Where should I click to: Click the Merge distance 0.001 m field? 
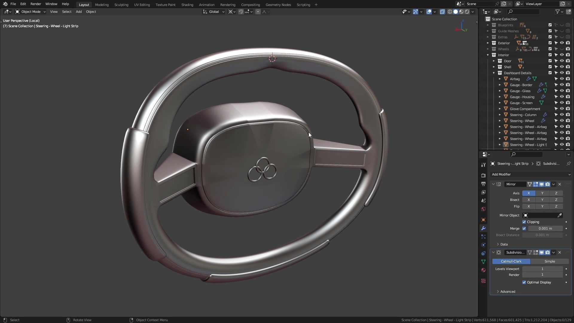pos(545,228)
